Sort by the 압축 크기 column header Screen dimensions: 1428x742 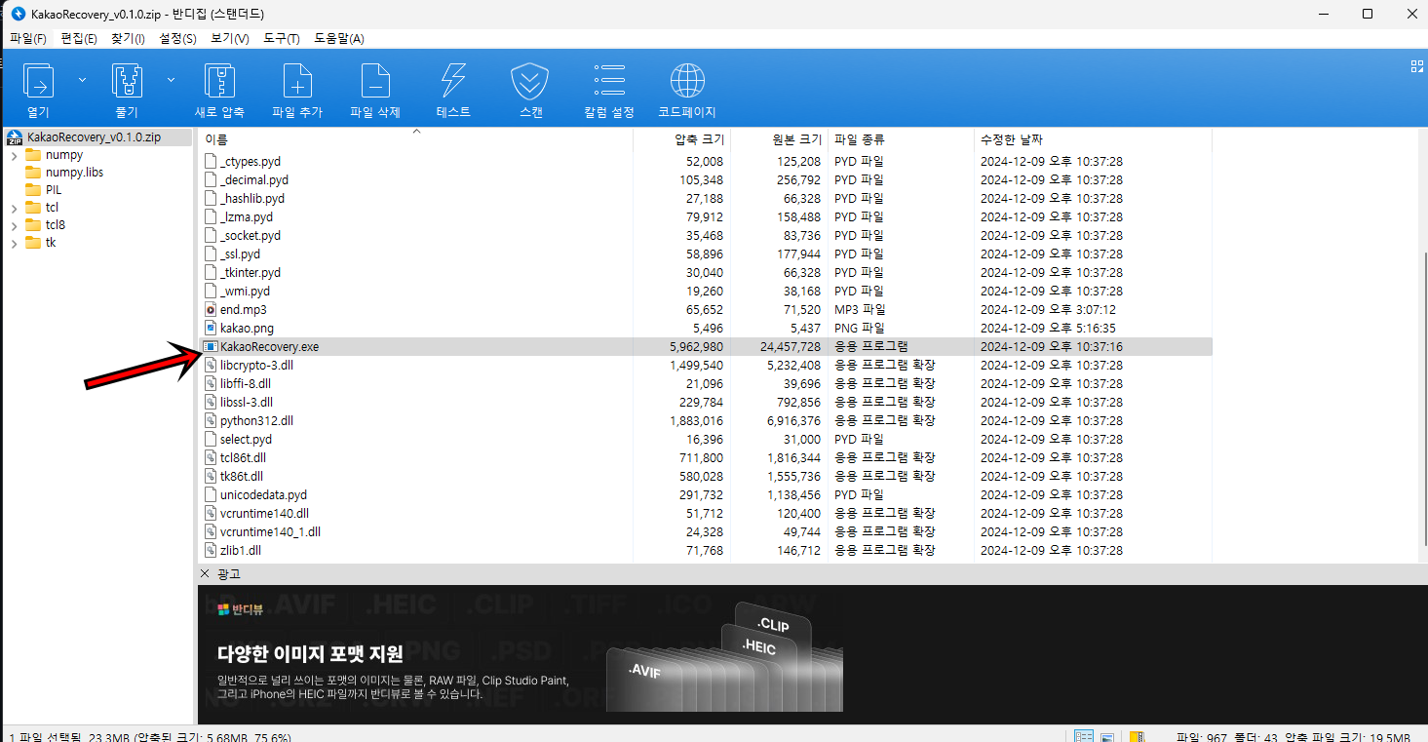coord(682,139)
